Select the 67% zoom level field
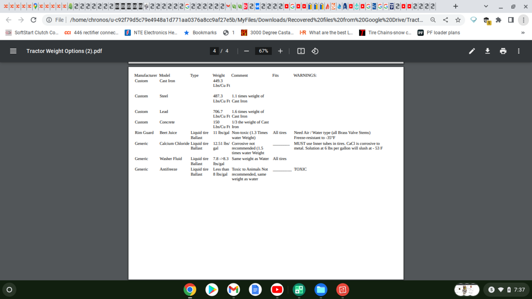Screen dimensions: 532x299 (x=264, y=51)
